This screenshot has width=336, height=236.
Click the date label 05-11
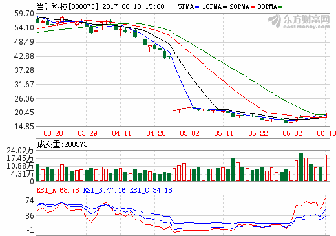[224, 133]
